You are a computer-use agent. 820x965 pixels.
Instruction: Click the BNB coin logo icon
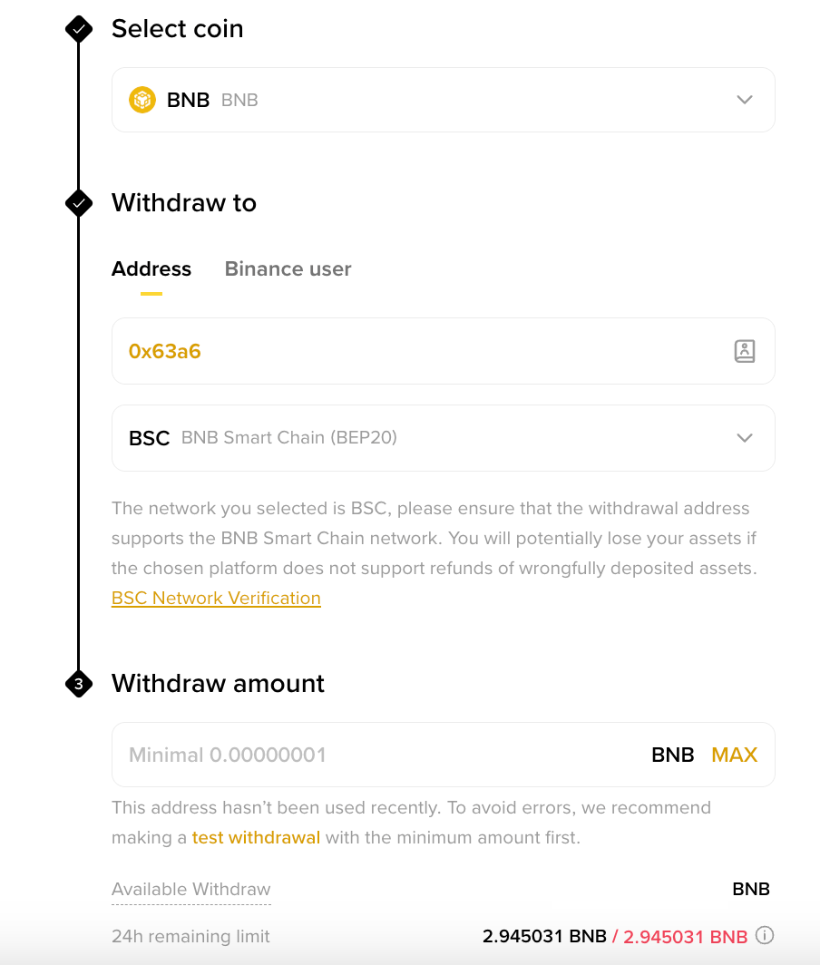[142, 100]
